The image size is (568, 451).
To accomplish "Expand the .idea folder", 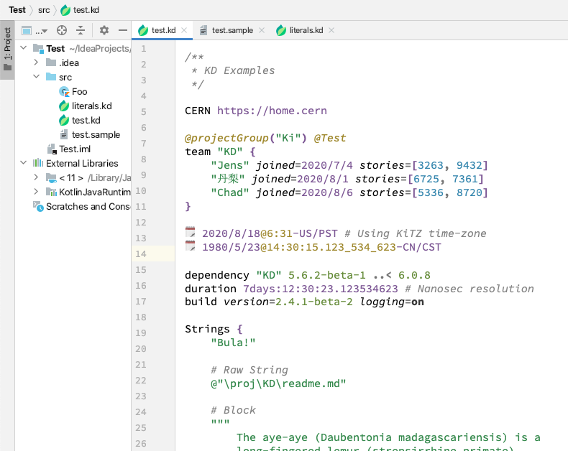I will click(x=36, y=62).
